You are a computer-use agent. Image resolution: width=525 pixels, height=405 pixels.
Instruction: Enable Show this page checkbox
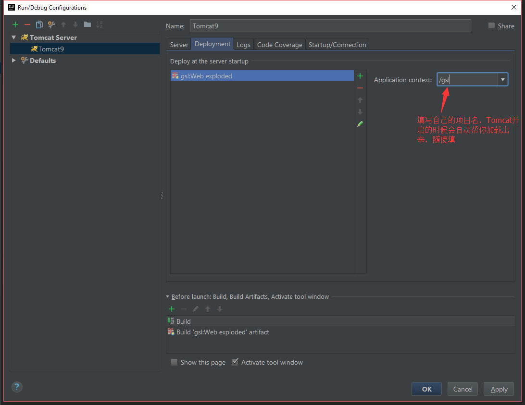174,362
